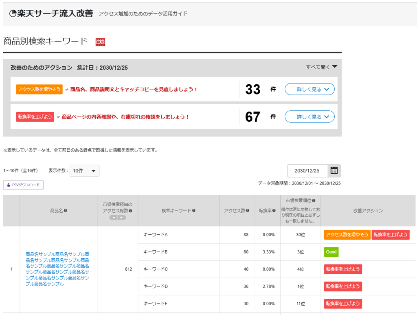Image resolution: width=417 pixels, height=315 pixels.
Task: Click help icon next to 検索キーワード header
Action: 194,211
